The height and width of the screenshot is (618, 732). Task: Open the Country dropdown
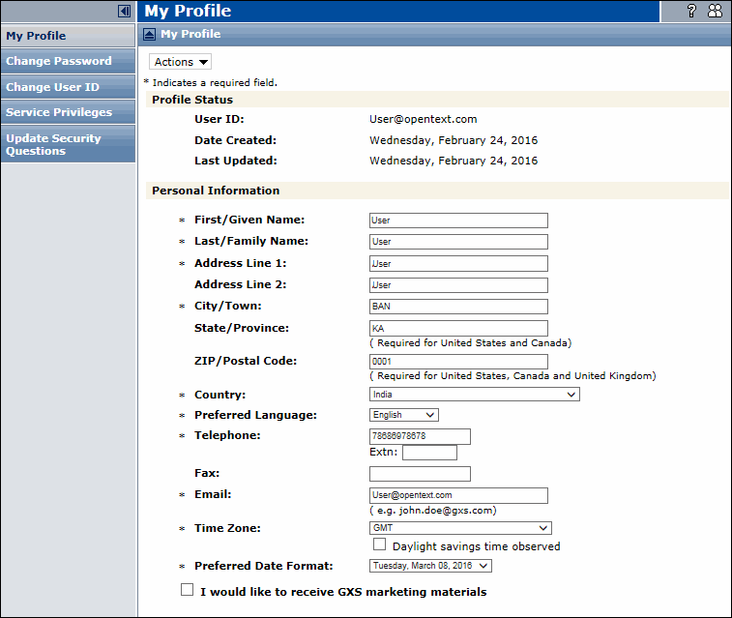[474, 395]
